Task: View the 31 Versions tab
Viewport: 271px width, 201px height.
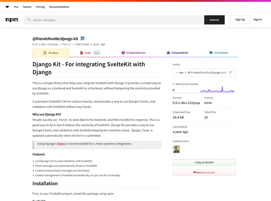Action: (x=219, y=53)
